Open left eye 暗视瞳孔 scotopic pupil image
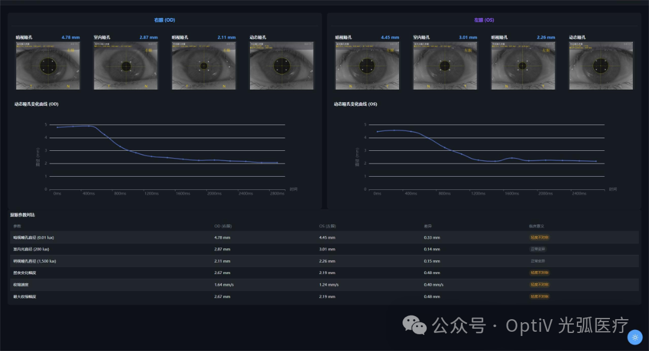Image resolution: width=649 pixels, height=351 pixels. (367, 66)
